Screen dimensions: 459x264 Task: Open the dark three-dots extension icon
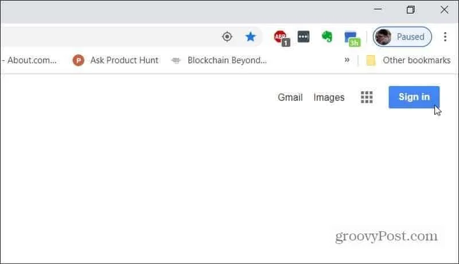pos(304,37)
